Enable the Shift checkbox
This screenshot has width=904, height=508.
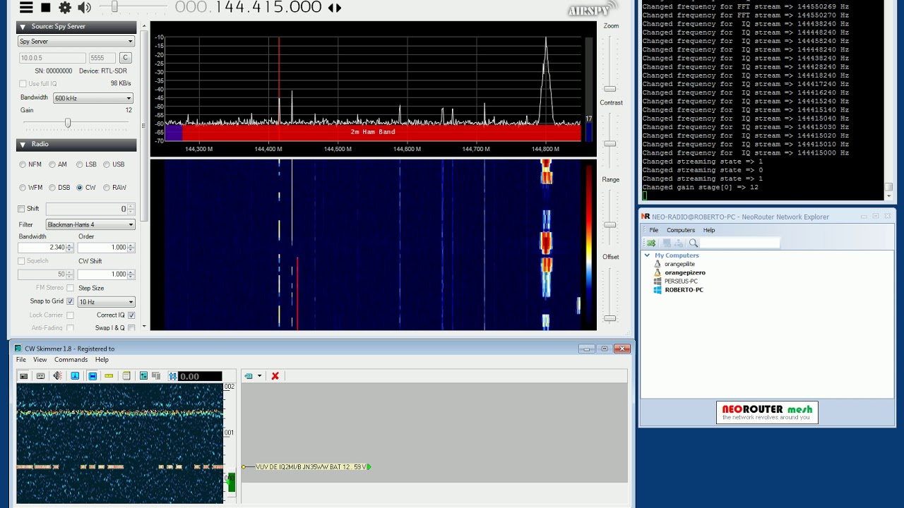(x=21, y=209)
